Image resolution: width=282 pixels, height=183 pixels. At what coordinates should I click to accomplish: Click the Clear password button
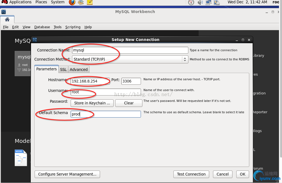coord(129,103)
